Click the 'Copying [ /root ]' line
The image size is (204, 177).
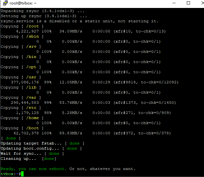click(x=22, y=26)
